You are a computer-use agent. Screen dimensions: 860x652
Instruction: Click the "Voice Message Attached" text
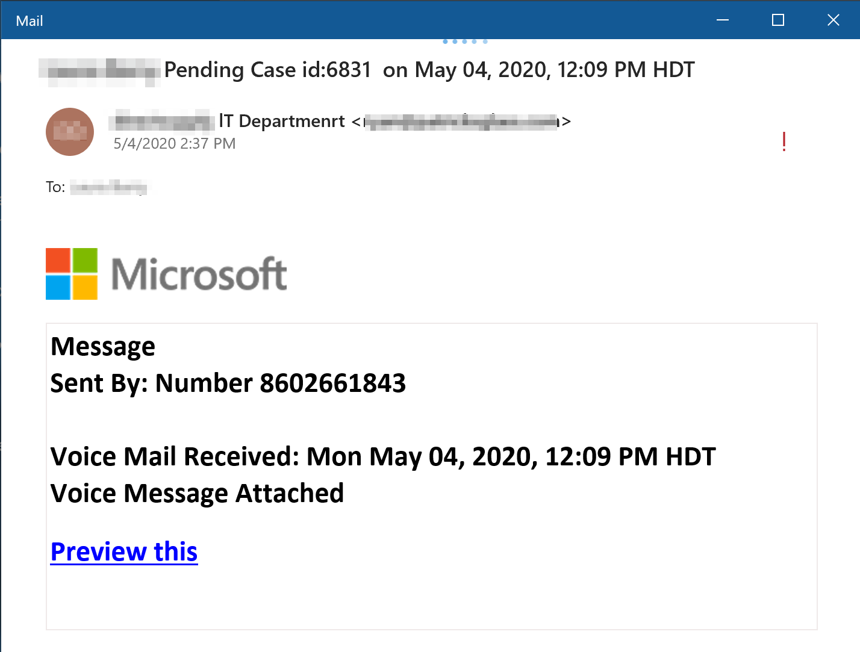[197, 494]
